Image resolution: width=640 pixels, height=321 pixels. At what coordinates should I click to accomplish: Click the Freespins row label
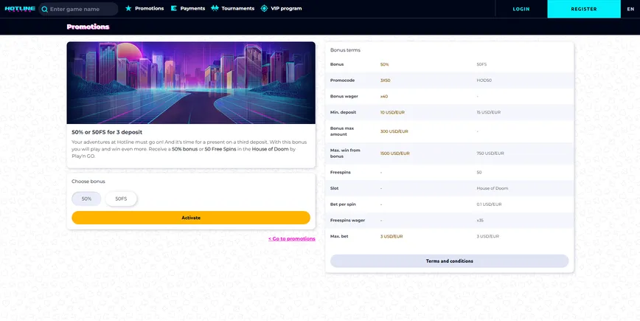[x=341, y=173]
